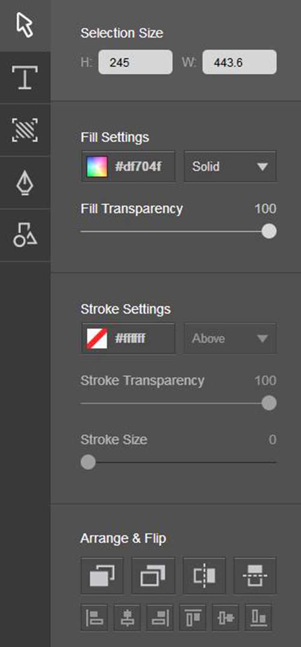
Task: Open the Solid fill type dropdown
Action: tap(230, 166)
